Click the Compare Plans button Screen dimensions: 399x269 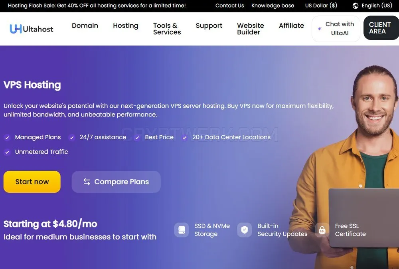pyautogui.click(x=116, y=182)
